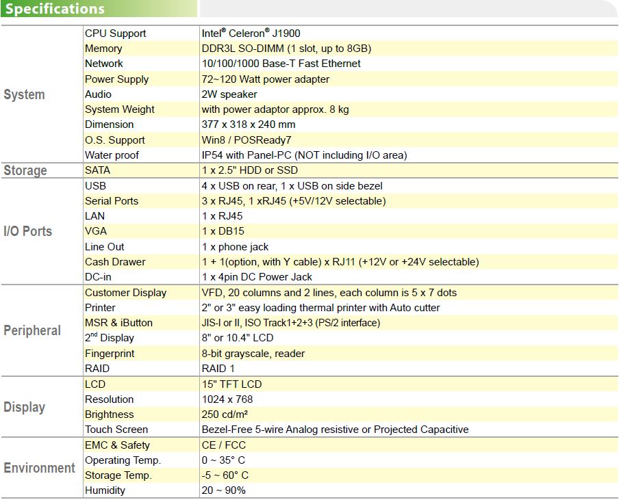Select JIS-I or II ISO Track value

click(x=291, y=323)
